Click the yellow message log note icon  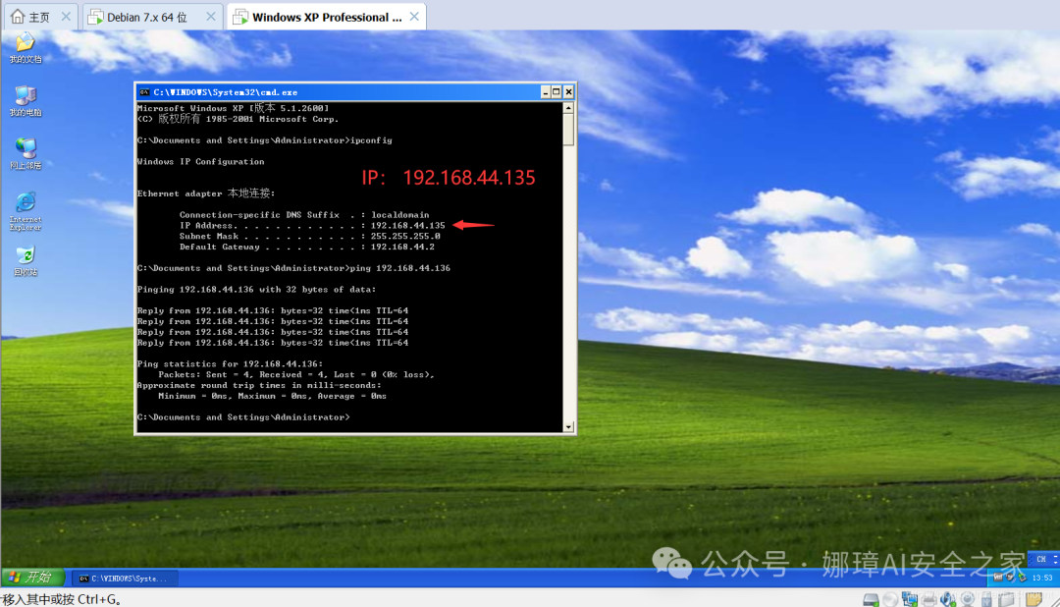point(1033,599)
